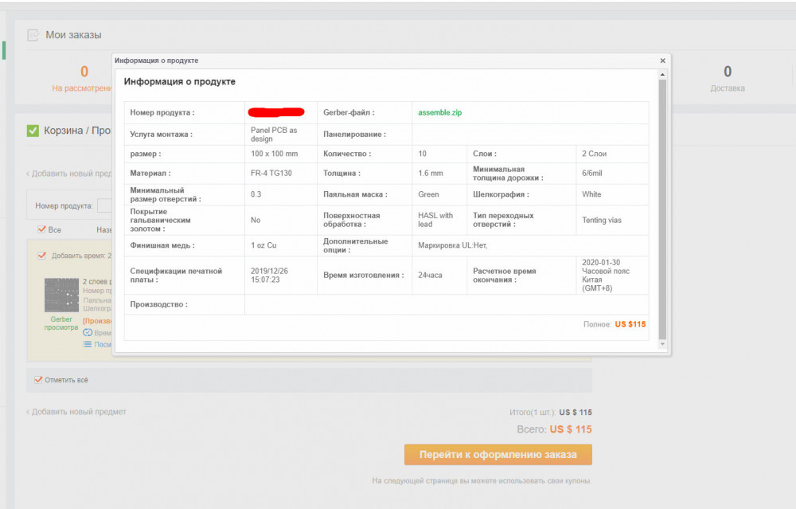Close the product information dialog

662,61
